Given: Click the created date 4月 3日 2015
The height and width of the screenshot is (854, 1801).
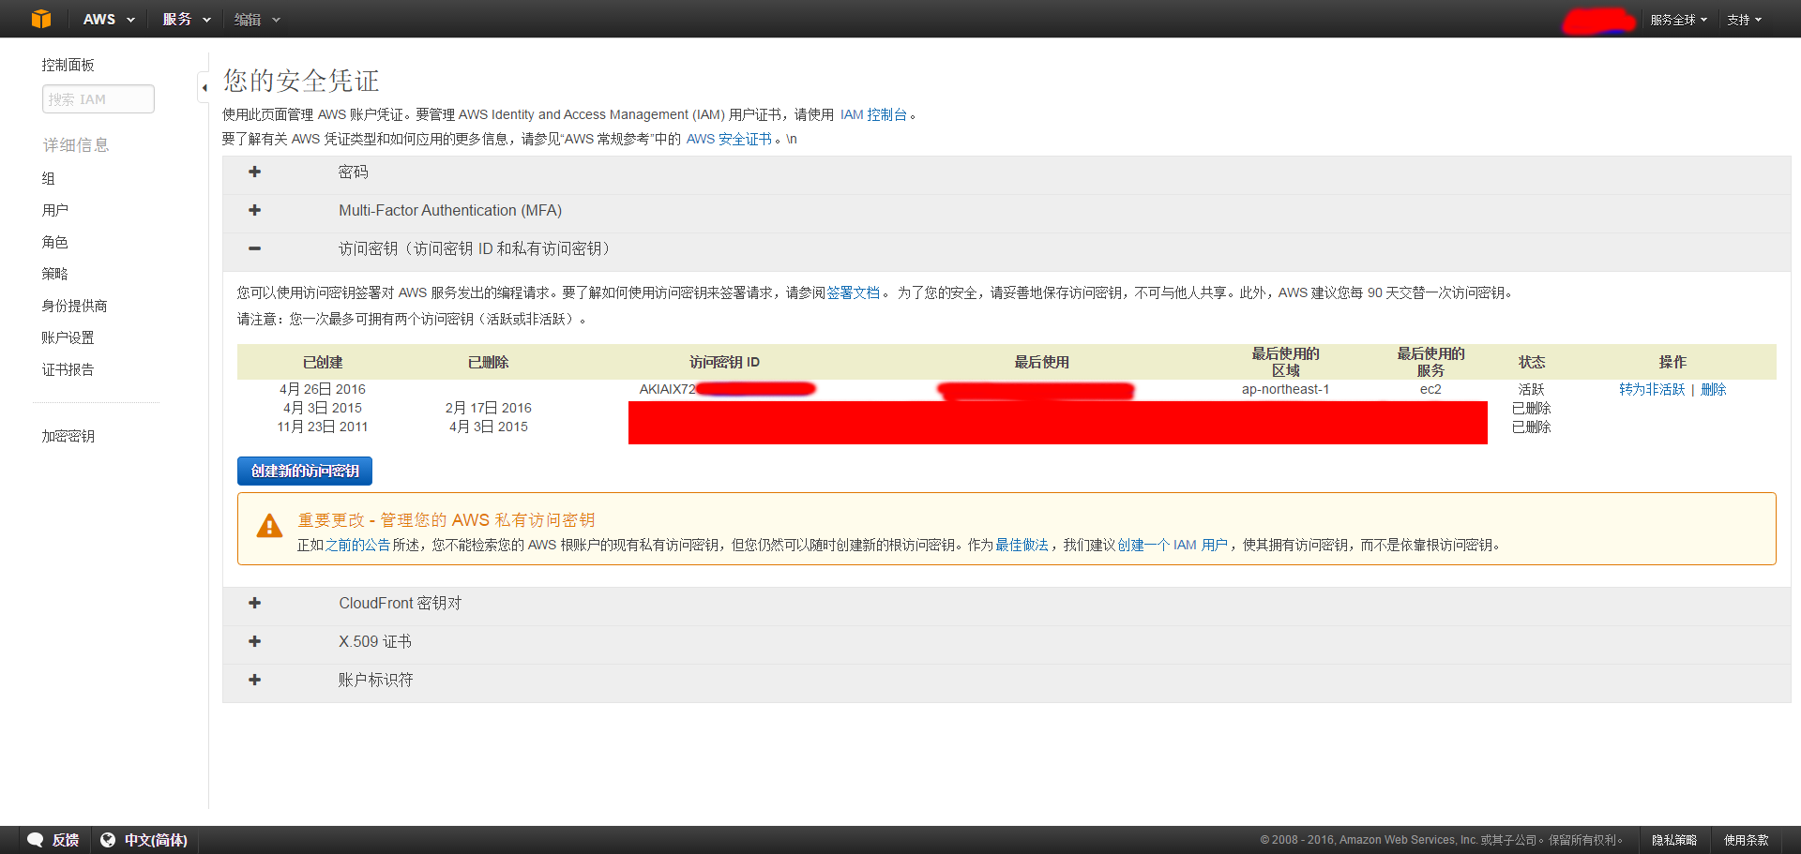Looking at the screenshot, I should point(323,408).
